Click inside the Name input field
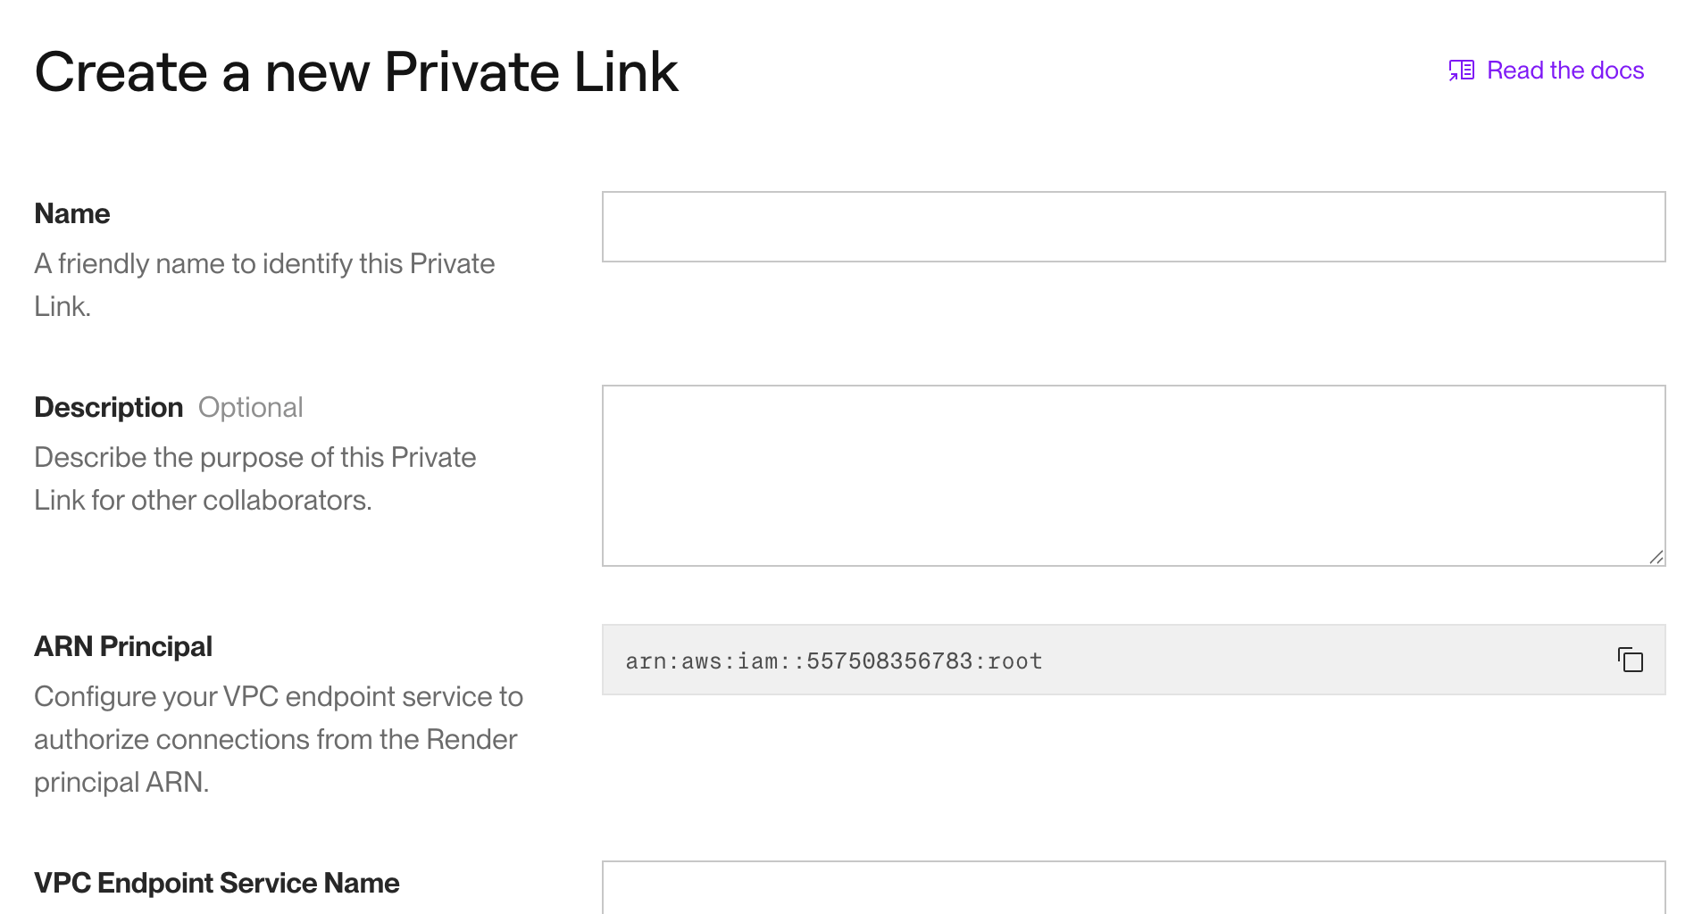Screen dimensions: 1702x914 [x=1133, y=226]
